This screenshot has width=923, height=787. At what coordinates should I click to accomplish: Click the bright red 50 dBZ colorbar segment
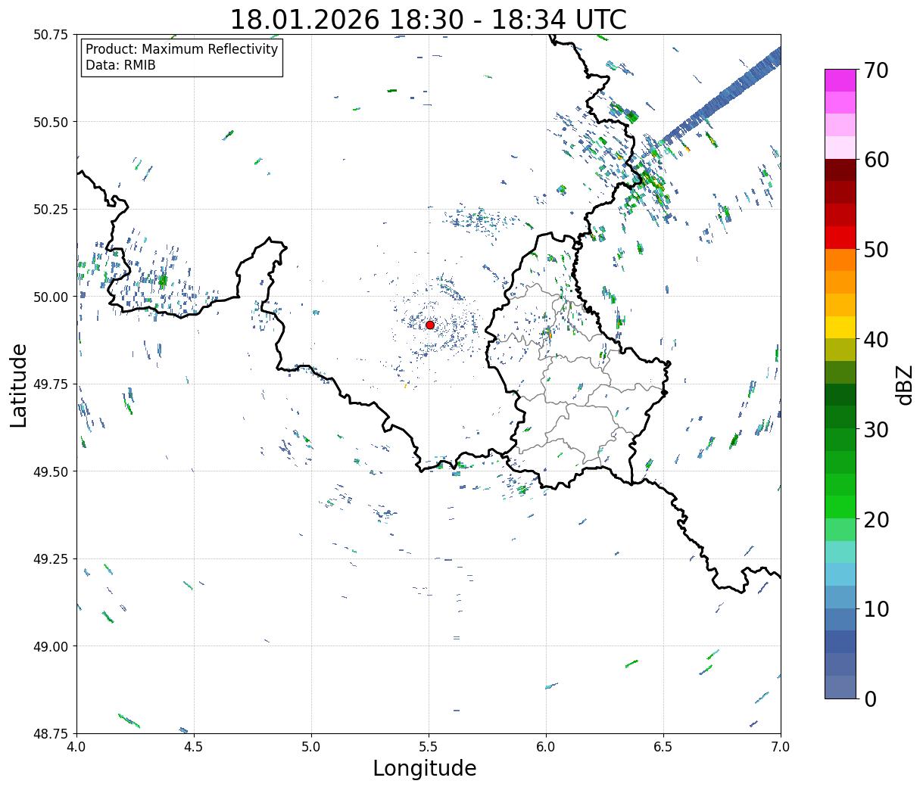point(840,238)
